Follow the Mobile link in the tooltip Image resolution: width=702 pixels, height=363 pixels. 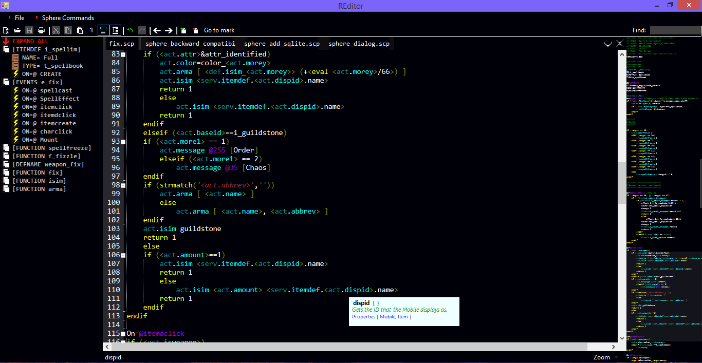387,317
